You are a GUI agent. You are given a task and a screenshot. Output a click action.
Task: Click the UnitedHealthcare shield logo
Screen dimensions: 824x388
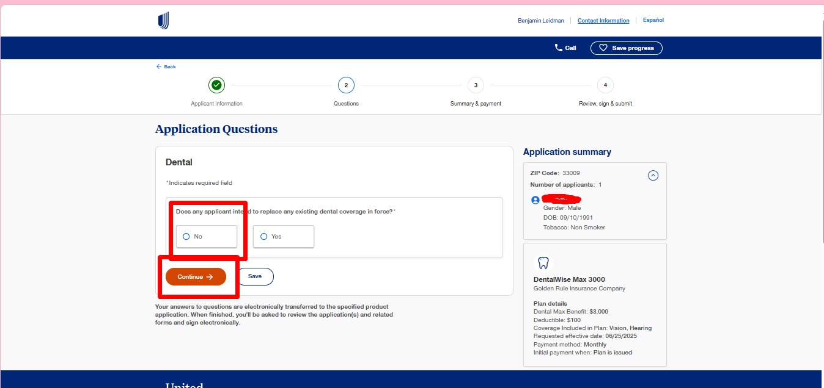point(163,21)
